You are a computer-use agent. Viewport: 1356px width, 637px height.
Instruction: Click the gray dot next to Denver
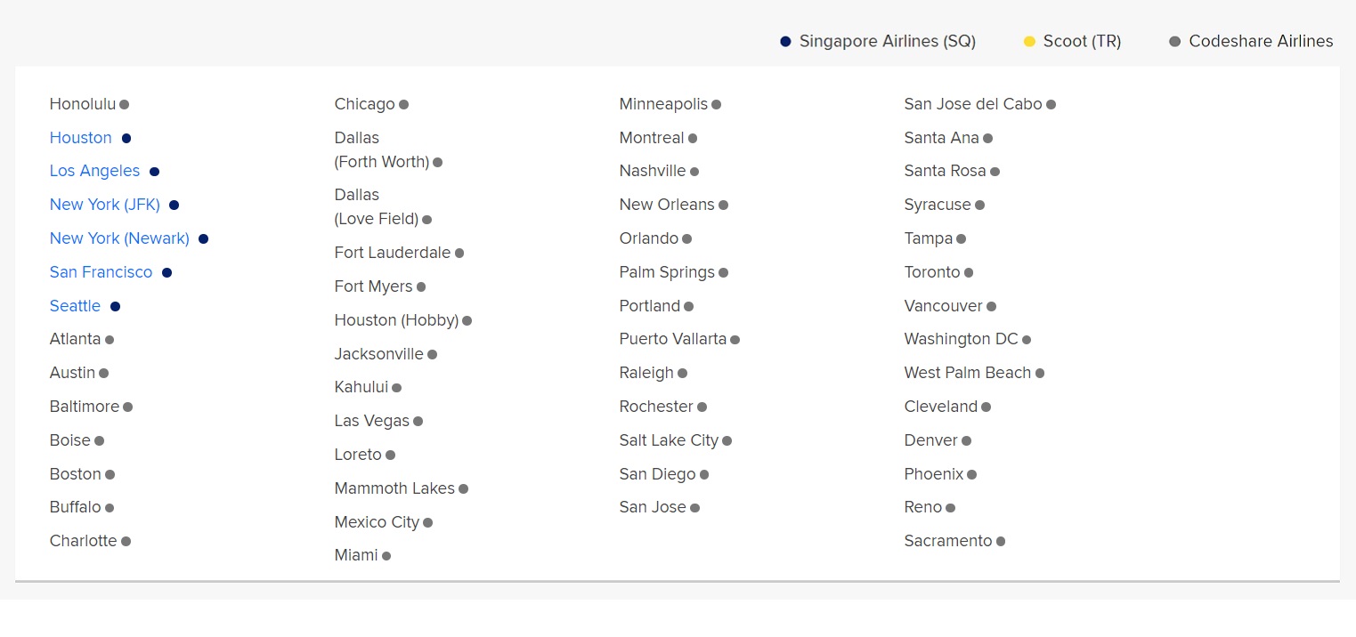pos(965,440)
